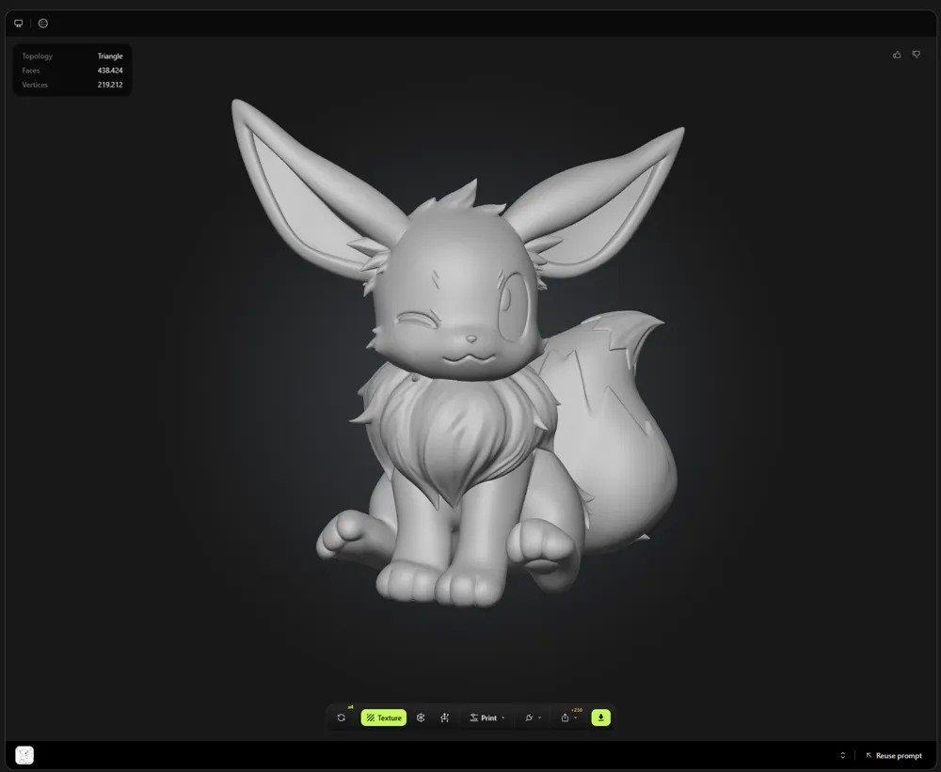Click the "Faces" label

click(31, 71)
